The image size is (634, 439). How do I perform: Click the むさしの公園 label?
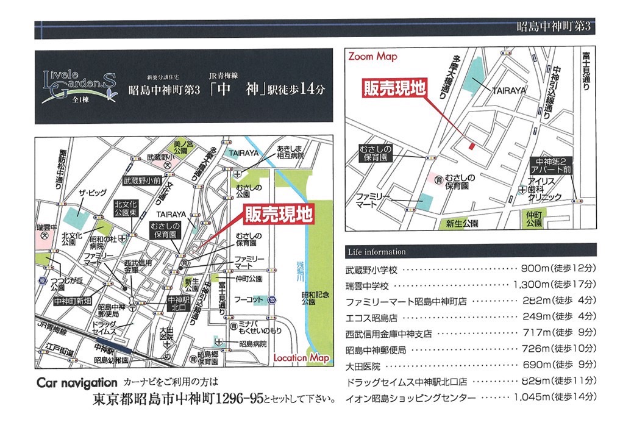(x=249, y=191)
